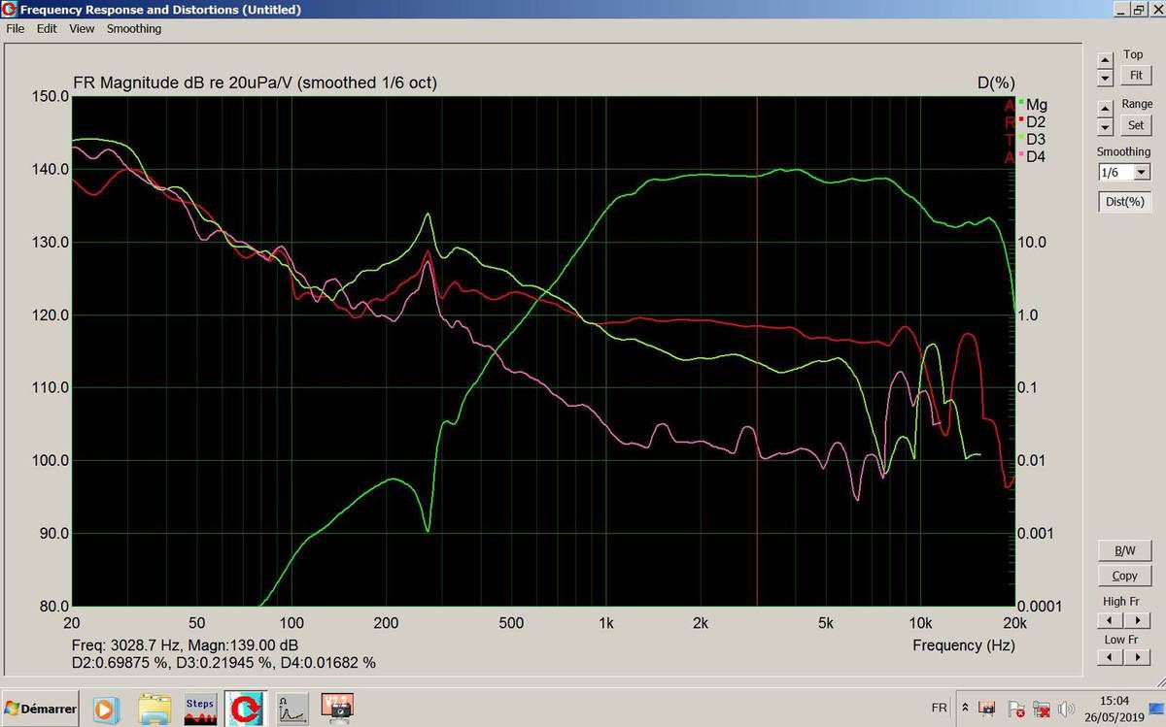This screenshot has width=1166, height=727.
Task: Open the file explorer folder icon
Action: pyautogui.click(x=154, y=709)
